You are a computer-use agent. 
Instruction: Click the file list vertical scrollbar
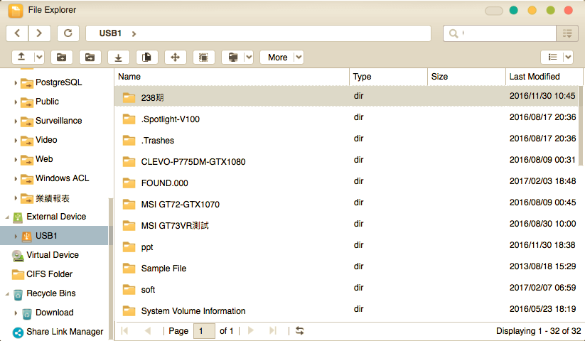(580, 126)
